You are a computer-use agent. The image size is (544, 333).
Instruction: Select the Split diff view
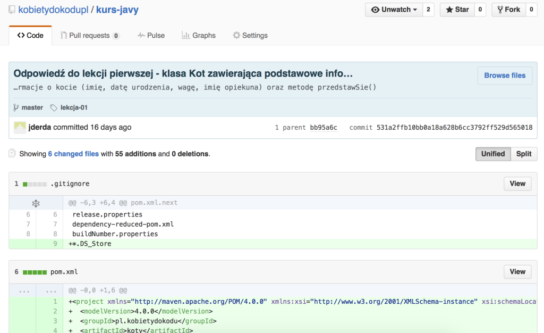pyautogui.click(x=524, y=154)
